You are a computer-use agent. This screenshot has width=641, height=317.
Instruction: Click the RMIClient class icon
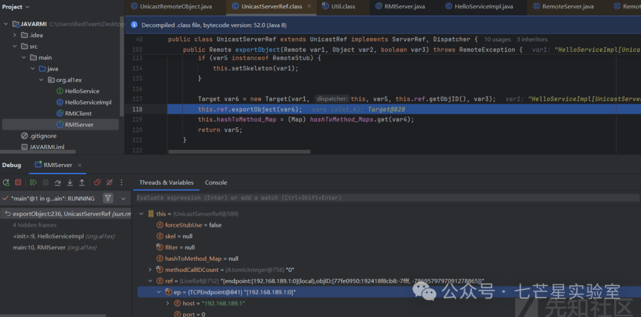click(x=60, y=113)
